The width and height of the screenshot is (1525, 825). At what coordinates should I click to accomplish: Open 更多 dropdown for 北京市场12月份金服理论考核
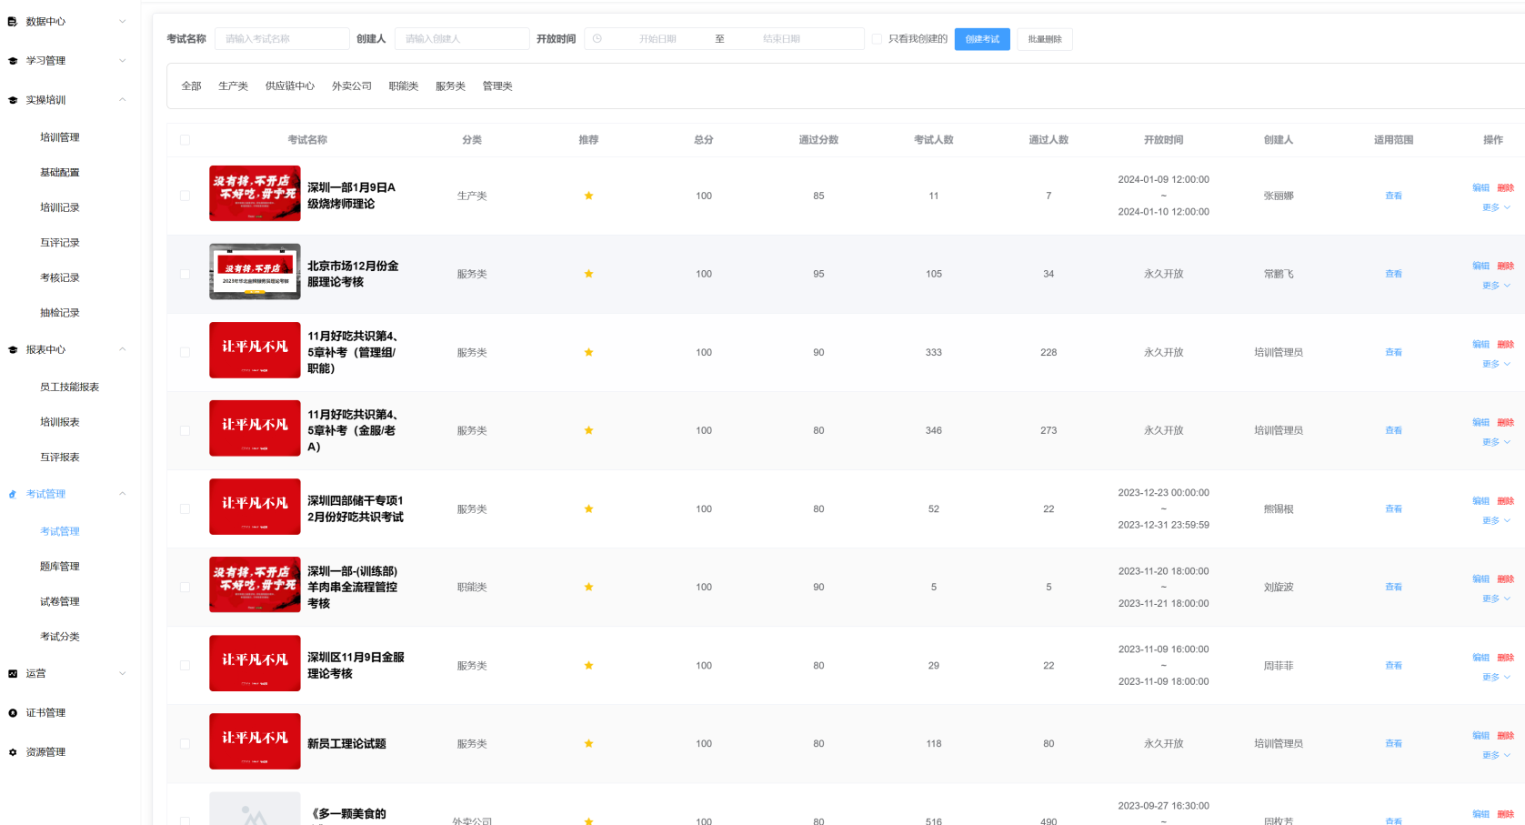point(1496,286)
